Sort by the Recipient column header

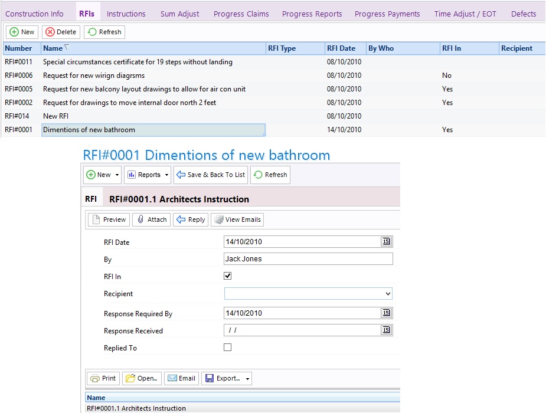(522, 48)
